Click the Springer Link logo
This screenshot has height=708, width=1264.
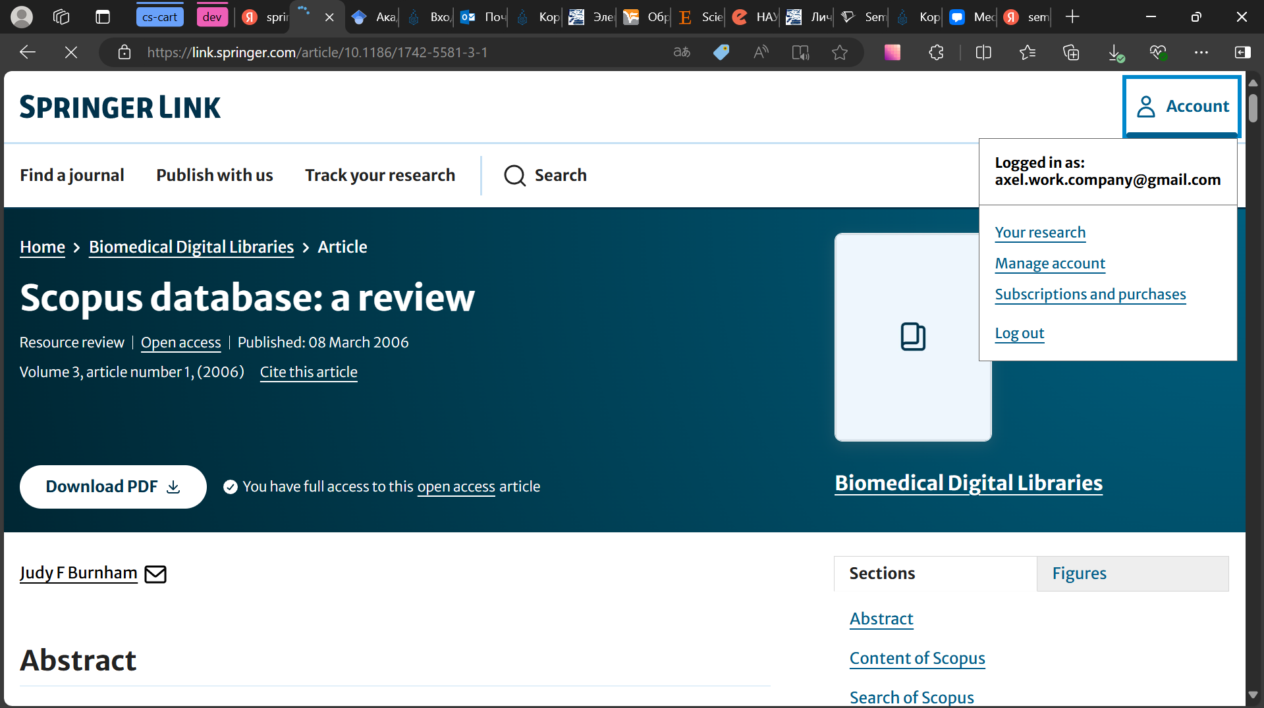(120, 107)
